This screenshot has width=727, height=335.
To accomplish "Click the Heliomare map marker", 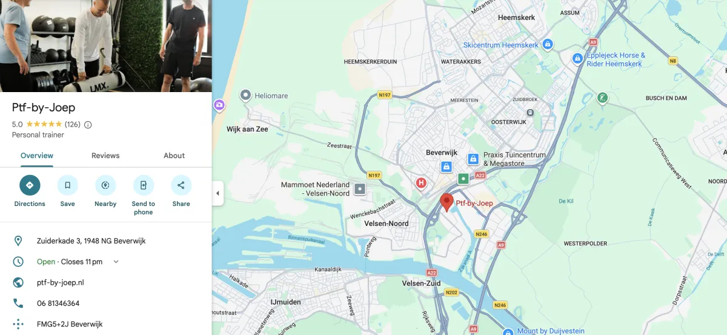I will [x=245, y=95].
